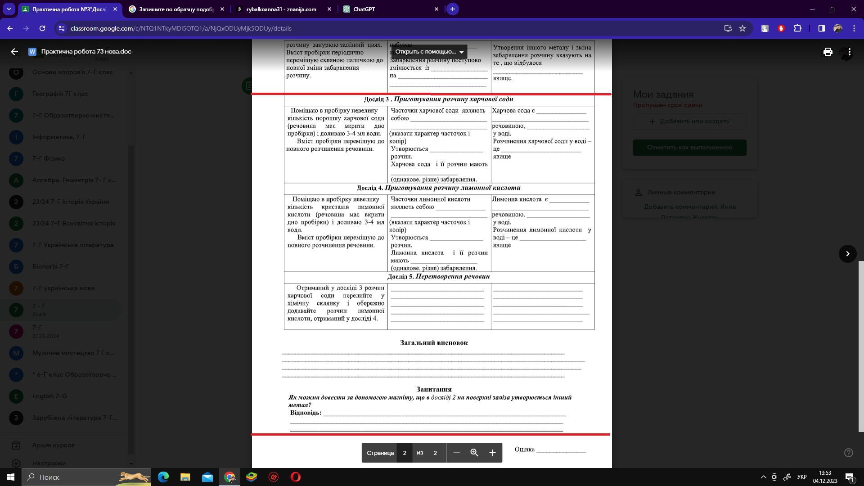Zoom out using the minus icon

(456, 453)
